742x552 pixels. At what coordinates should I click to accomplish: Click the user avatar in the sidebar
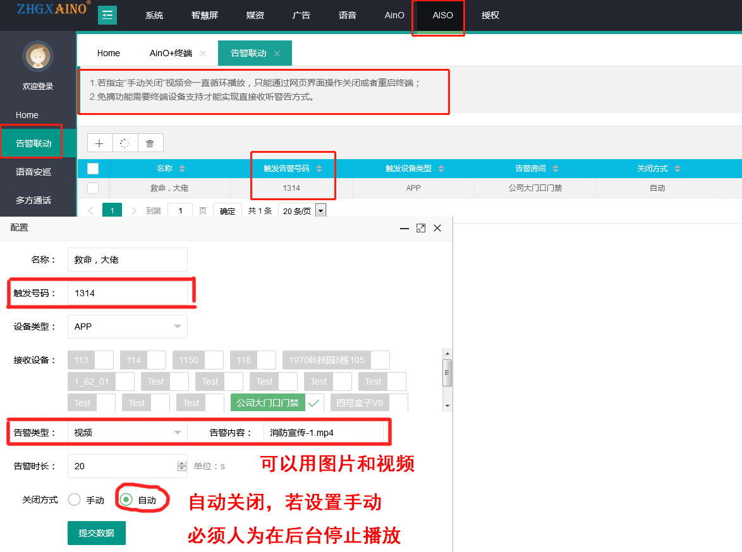click(37, 56)
